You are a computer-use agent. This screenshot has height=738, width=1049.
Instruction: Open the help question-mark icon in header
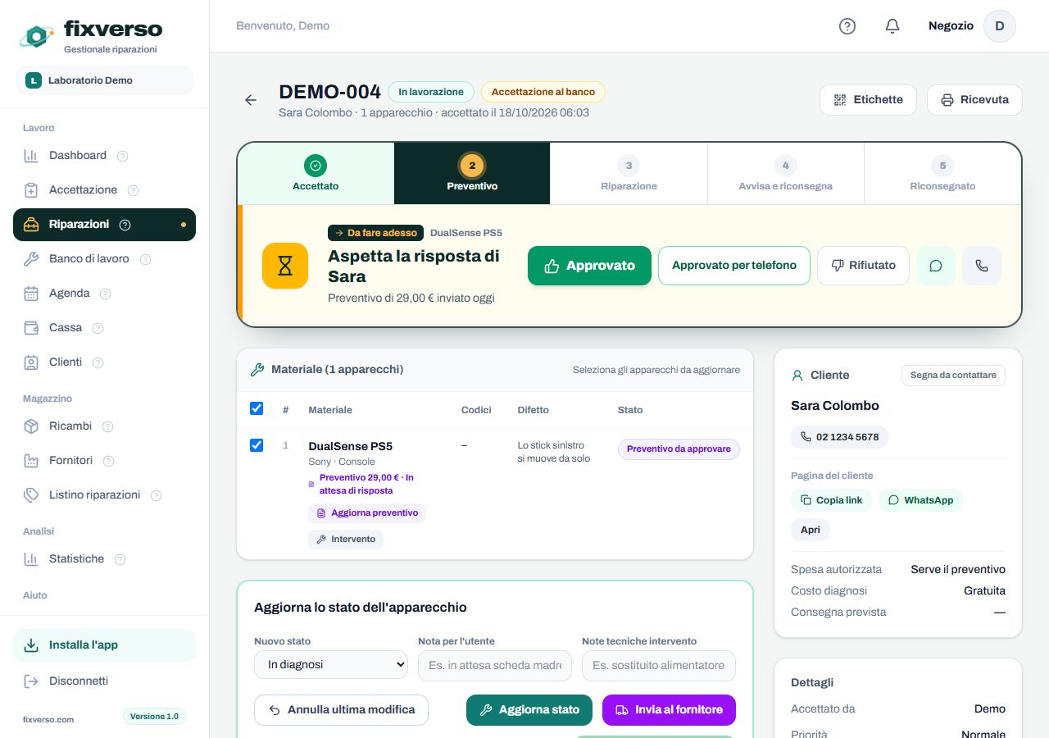coord(847,26)
